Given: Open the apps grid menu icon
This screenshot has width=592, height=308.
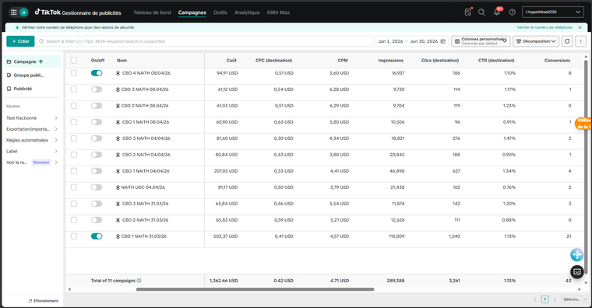Looking at the screenshot, I should click(14, 12).
